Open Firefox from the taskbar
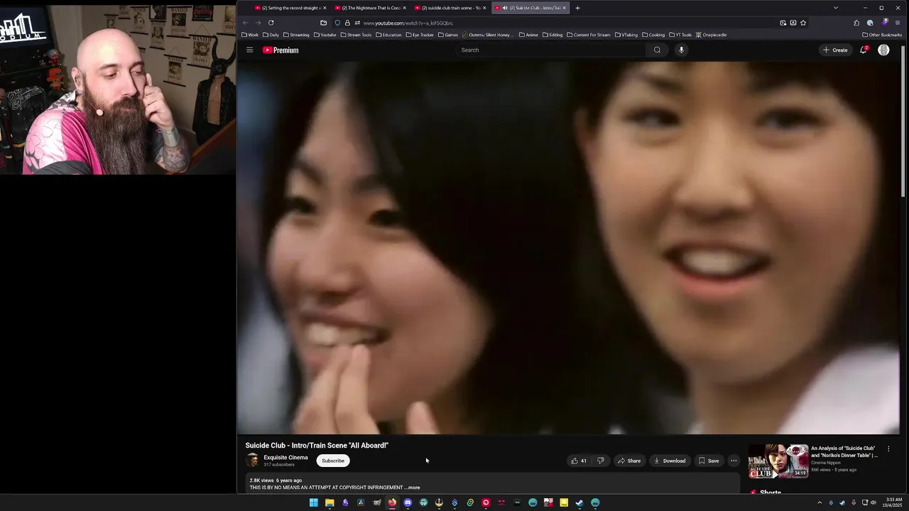The image size is (909, 511). [392, 502]
